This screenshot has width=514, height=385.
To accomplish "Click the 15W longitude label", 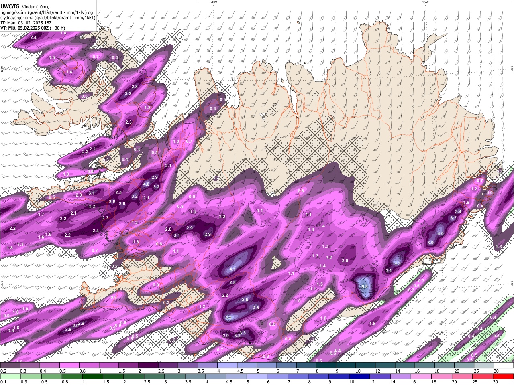I will click(425, 2).
